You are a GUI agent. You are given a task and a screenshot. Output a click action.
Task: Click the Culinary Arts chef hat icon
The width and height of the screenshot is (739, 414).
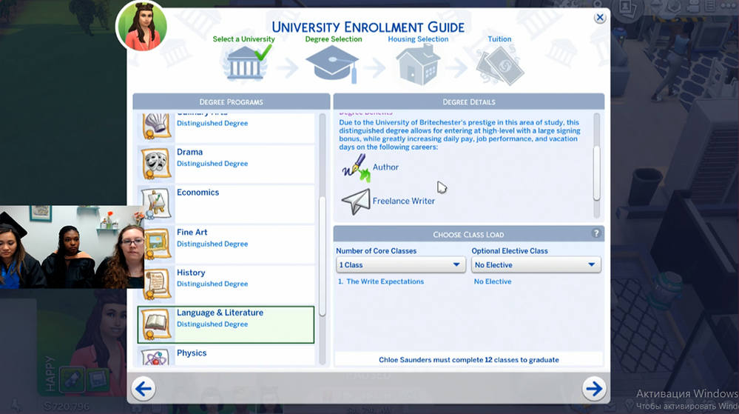pos(156,126)
